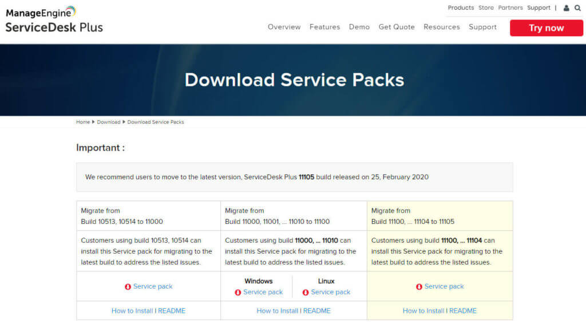Open How to Install for 11100 migration
The height and width of the screenshot is (331, 586).
(x=278, y=311)
